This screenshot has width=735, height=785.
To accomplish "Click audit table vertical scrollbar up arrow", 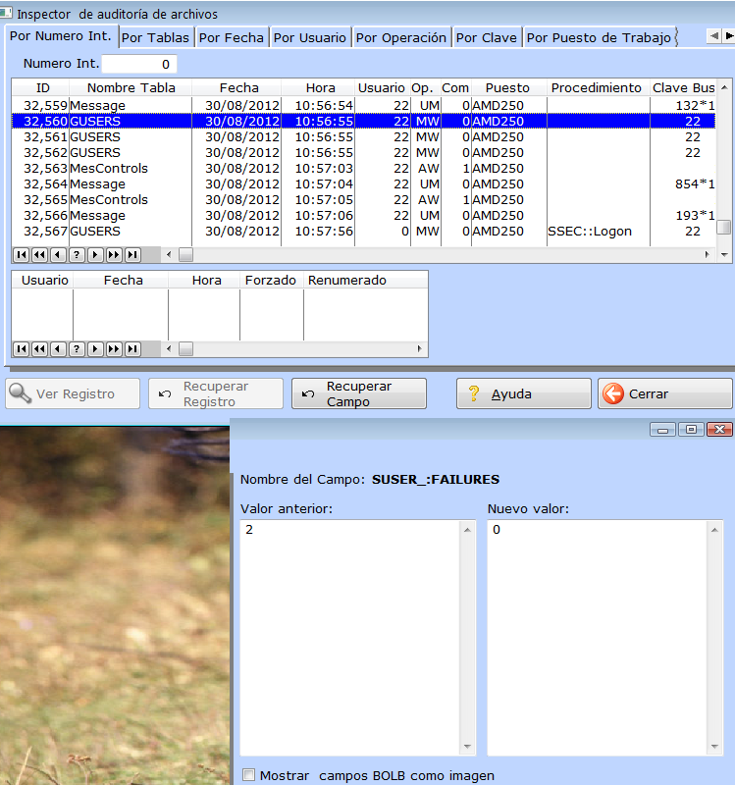I will 724,87.
